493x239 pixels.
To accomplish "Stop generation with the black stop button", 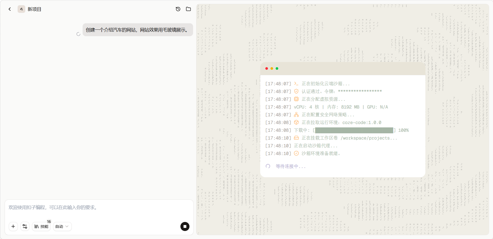I will coord(185,226).
